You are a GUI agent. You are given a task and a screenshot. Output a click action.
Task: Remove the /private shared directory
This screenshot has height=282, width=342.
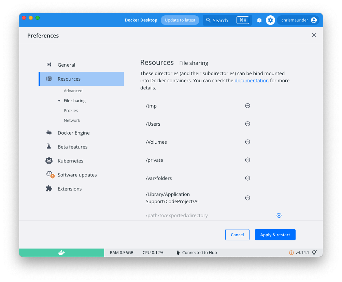tap(247, 160)
